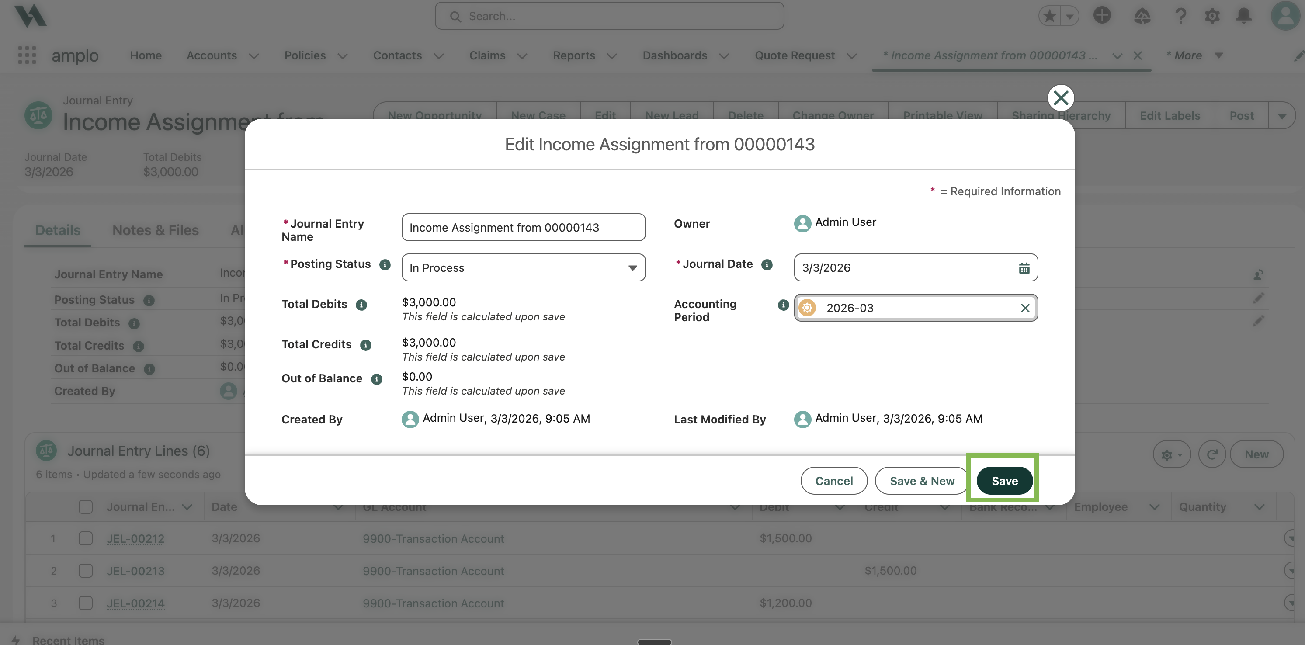Close the Edit dialog with X icon
The width and height of the screenshot is (1305, 645).
point(1061,98)
